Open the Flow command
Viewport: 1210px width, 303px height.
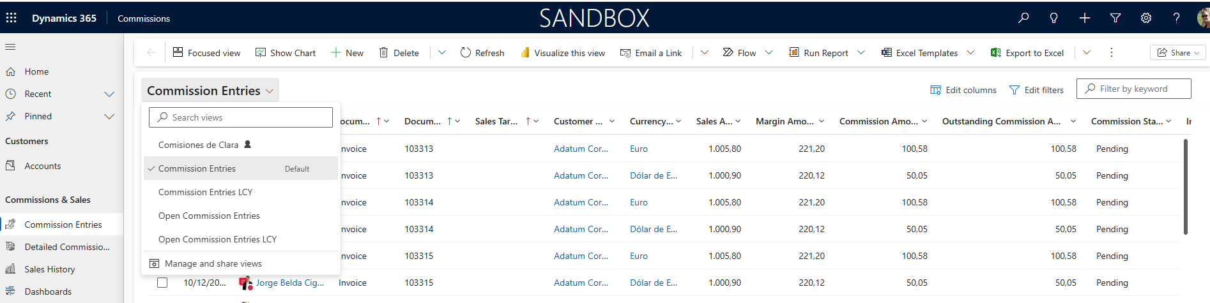tap(739, 52)
